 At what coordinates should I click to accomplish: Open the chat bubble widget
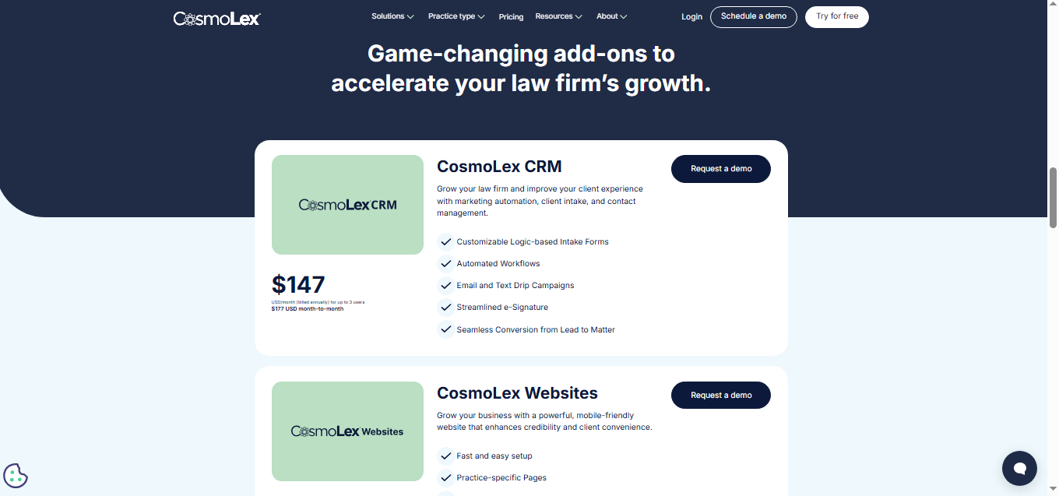coord(1019,468)
